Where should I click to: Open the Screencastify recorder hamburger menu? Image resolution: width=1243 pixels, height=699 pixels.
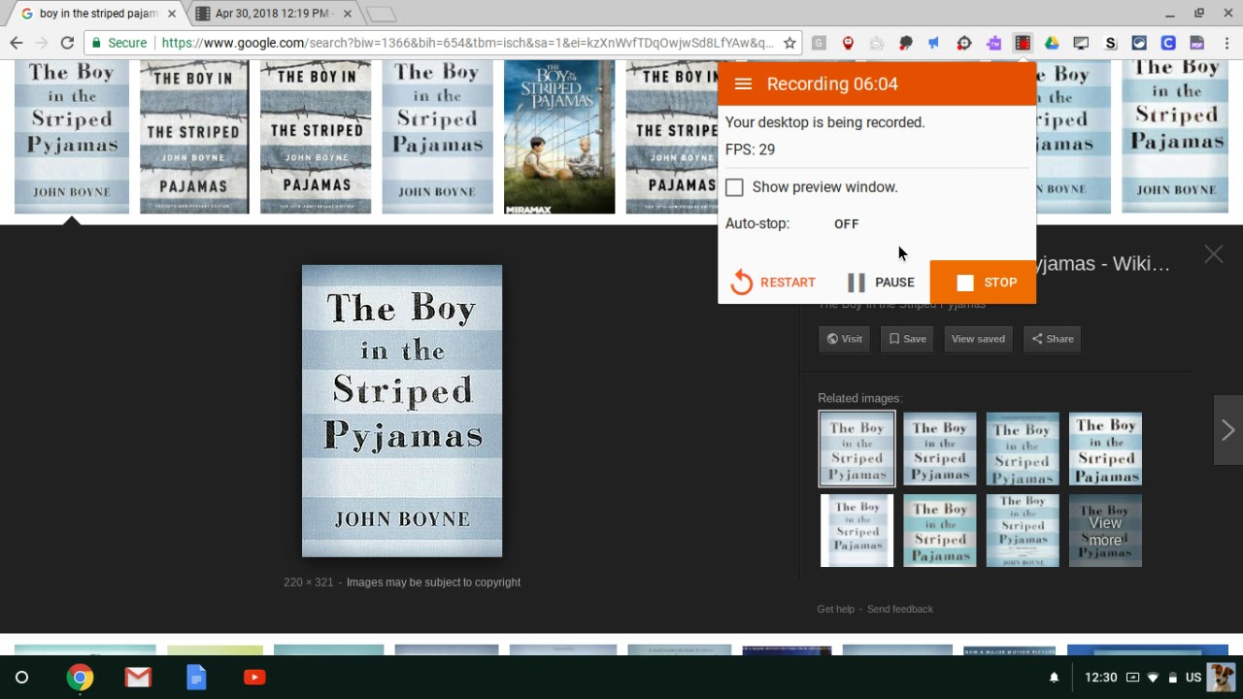click(x=743, y=83)
